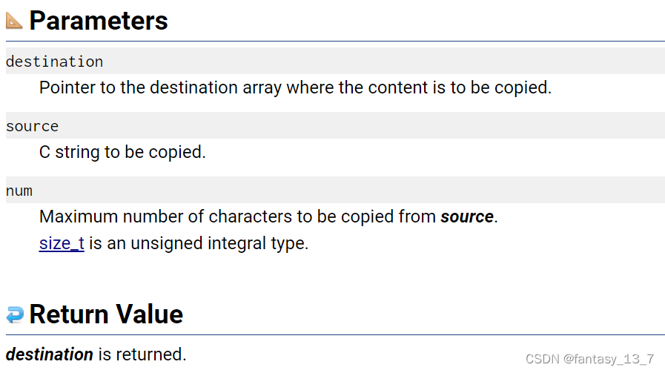Click the horizontal rule under Parameters
Viewport: 665px width, 373px height.
coord(335,42)
